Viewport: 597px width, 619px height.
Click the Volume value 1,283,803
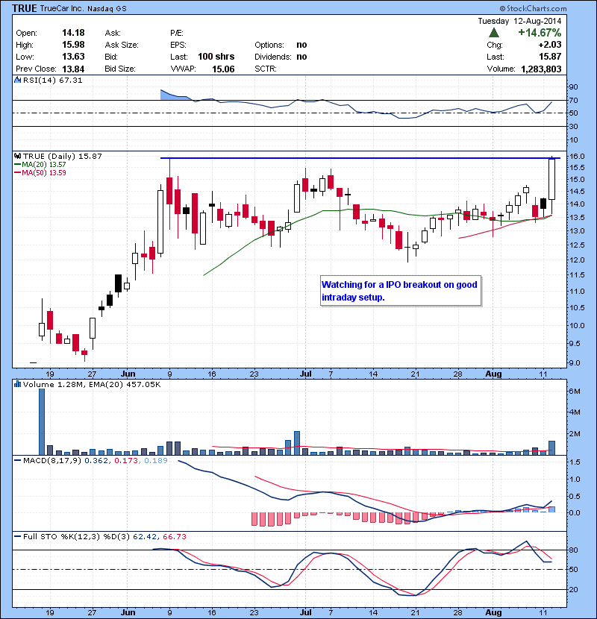[541, 69]
